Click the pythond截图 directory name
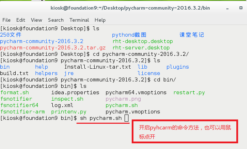 [129, 35]
